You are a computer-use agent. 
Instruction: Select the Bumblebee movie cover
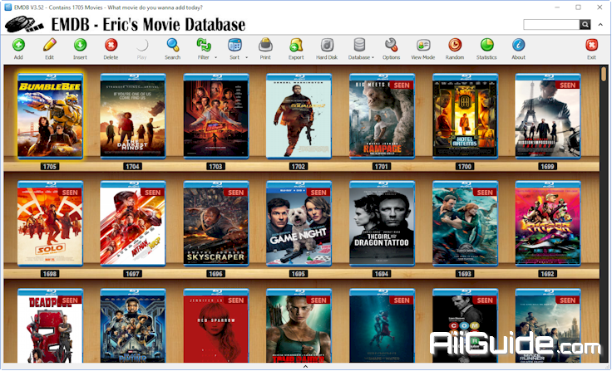(50, 116)
